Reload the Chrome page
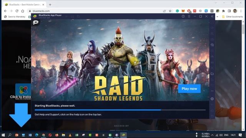The image size is (246, 138). (x=17, y=11)
